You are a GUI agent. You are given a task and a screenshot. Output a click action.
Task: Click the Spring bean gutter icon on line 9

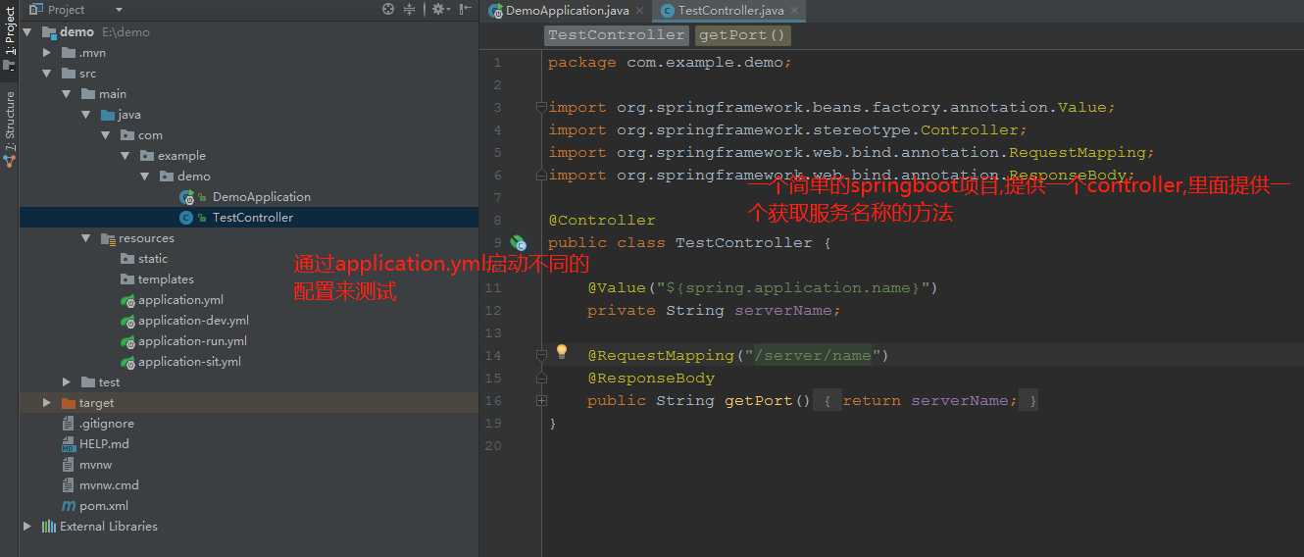tap(519, 242)
